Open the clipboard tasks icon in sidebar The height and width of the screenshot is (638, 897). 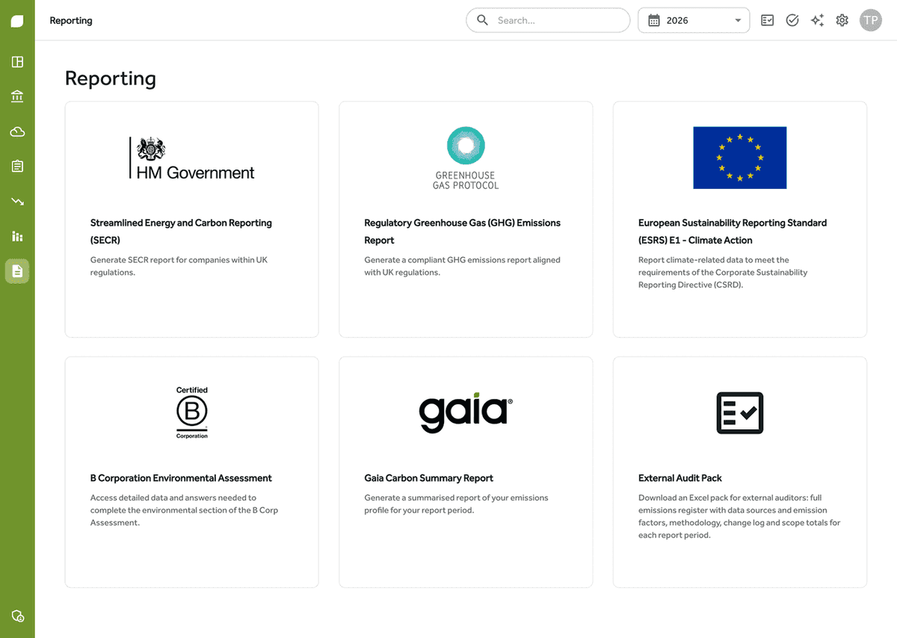[17, 166]
